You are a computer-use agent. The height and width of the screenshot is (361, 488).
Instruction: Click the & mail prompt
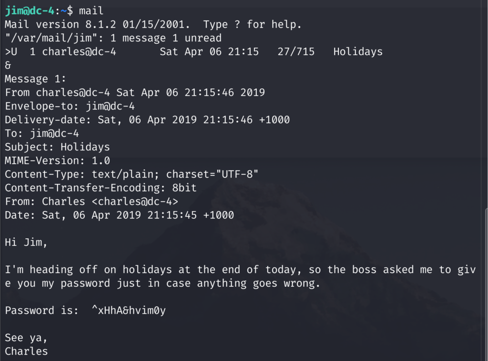[8, 65]
